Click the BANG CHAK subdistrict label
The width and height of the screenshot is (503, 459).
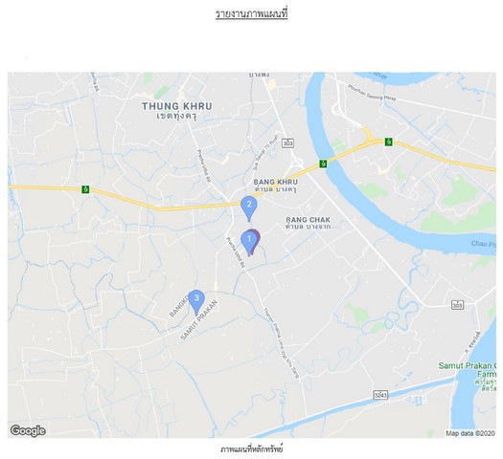pyautogui.click(x=308, y=223)
